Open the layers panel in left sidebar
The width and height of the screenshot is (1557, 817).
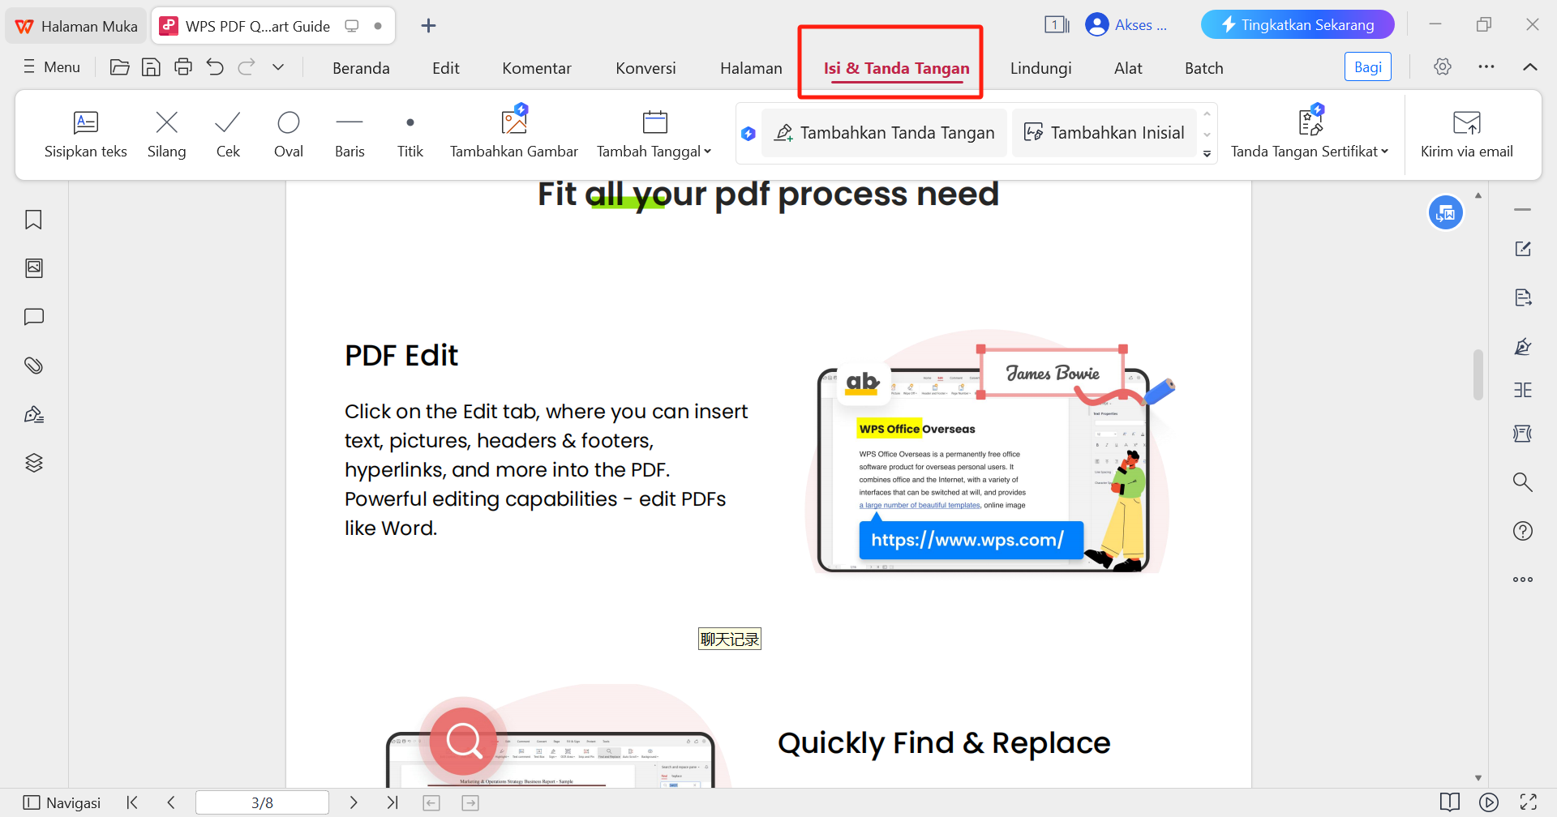pyautogui.click(x=33, y=463)
